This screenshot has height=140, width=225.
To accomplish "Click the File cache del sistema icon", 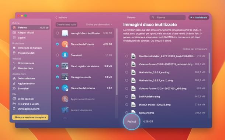I will tap(65, 88).
